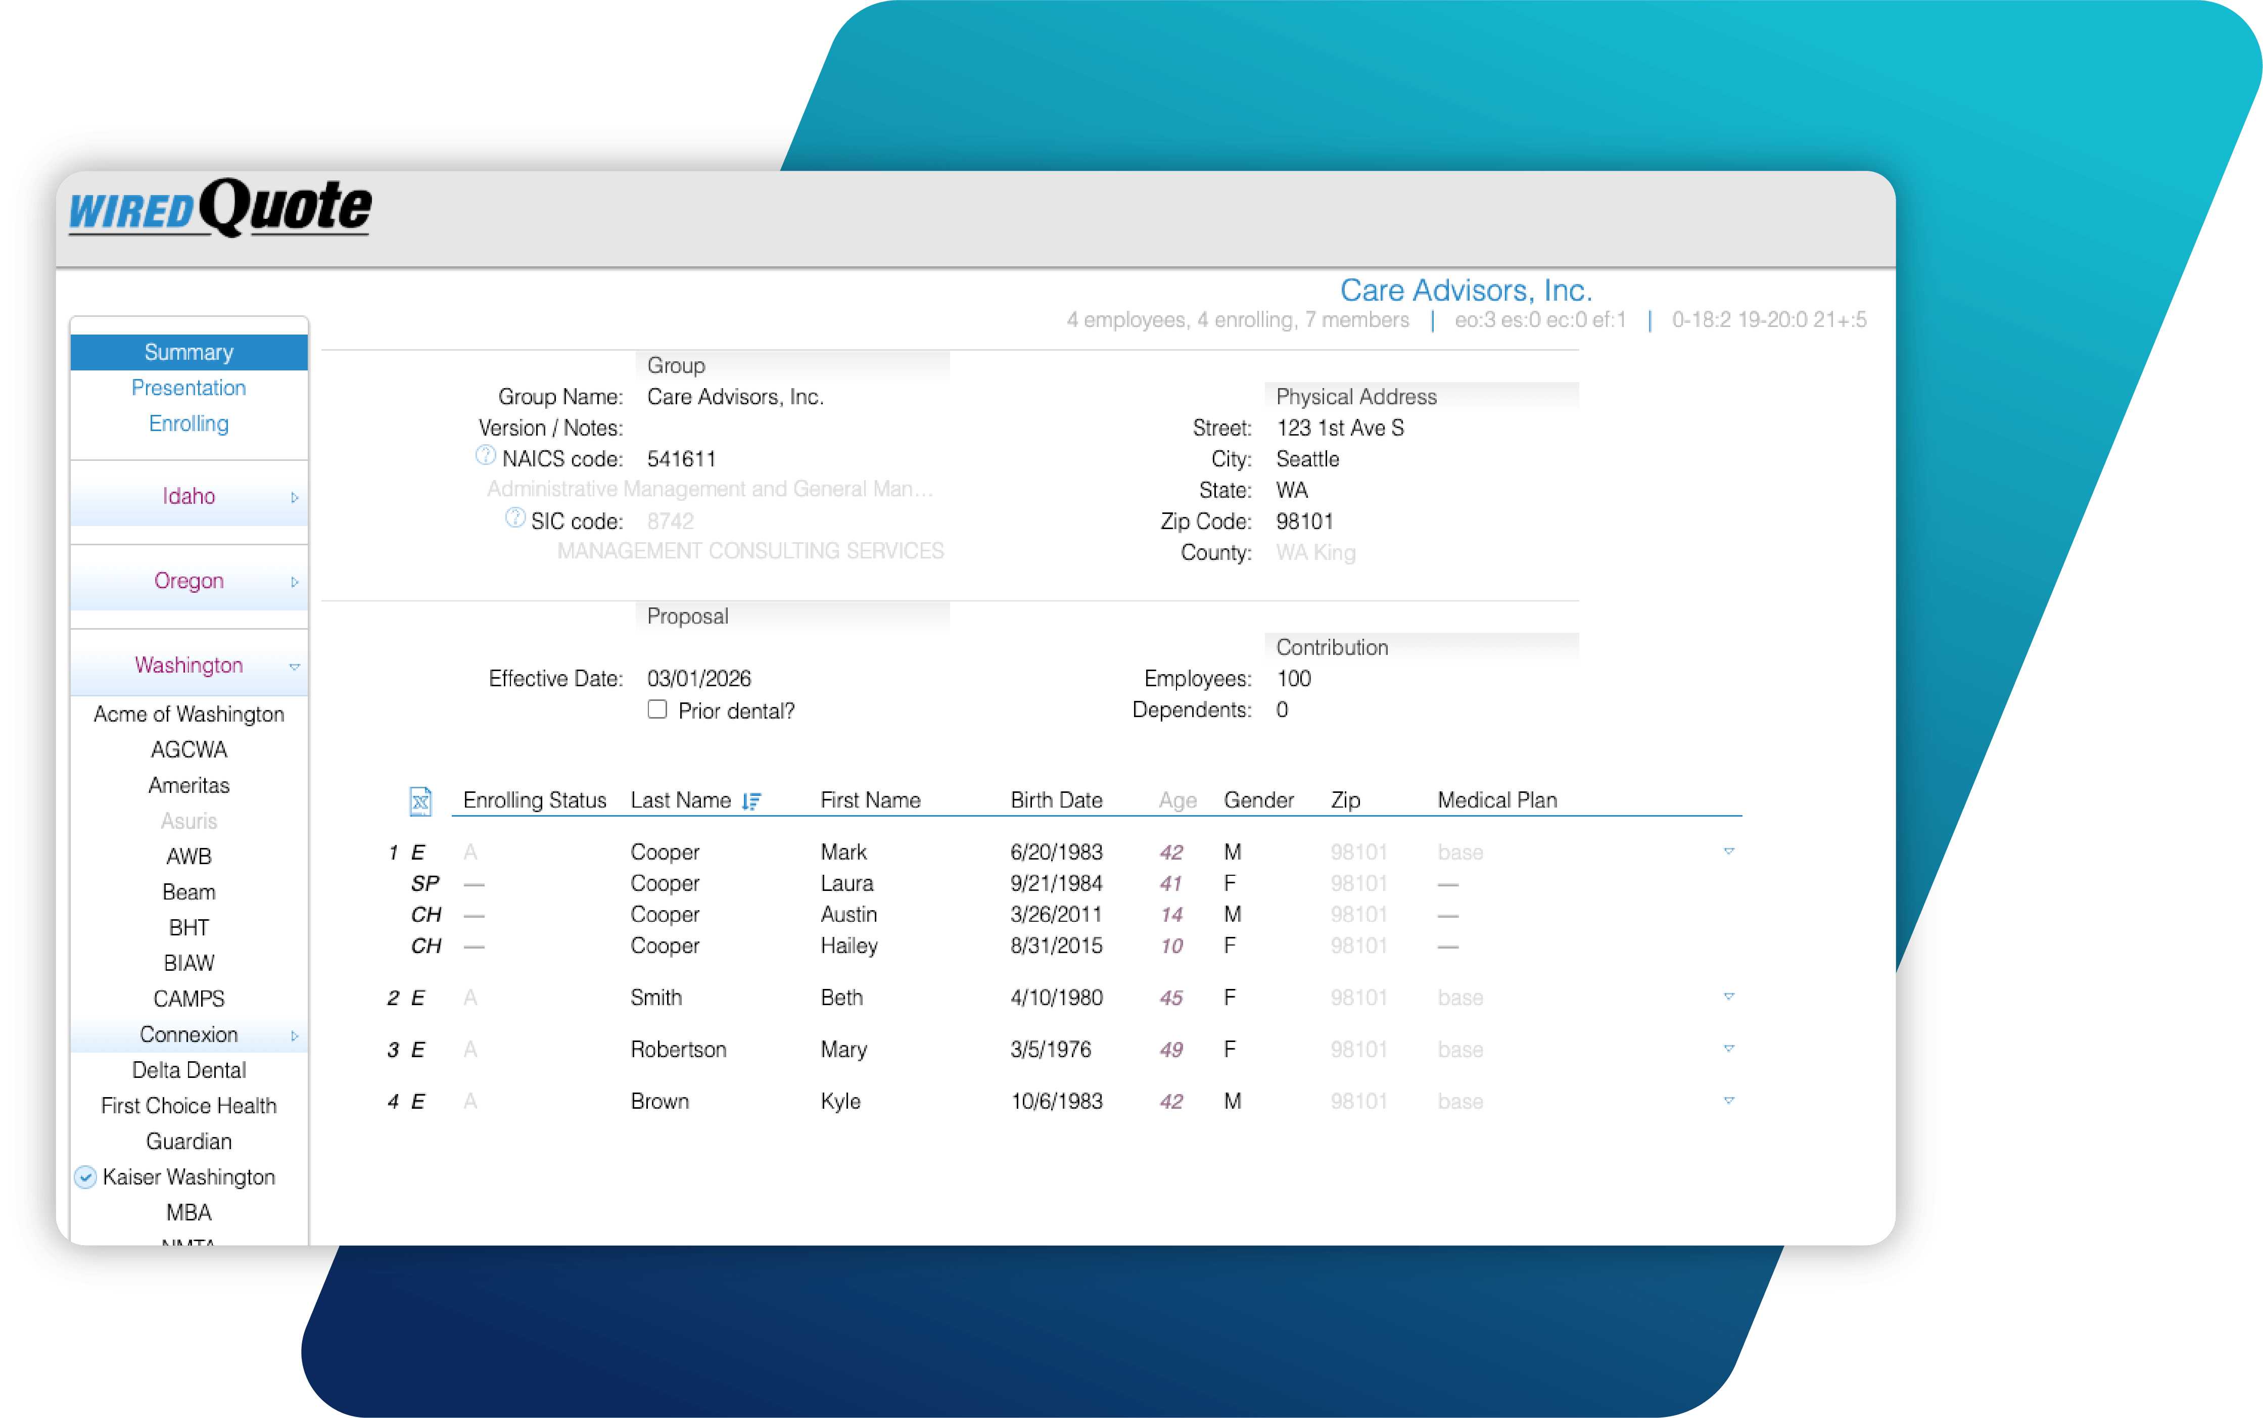The height and width of the screenshot is (1418, 2263).
Task: Open the Delta Dental carrier link
Action: [x=188, y=1070]
